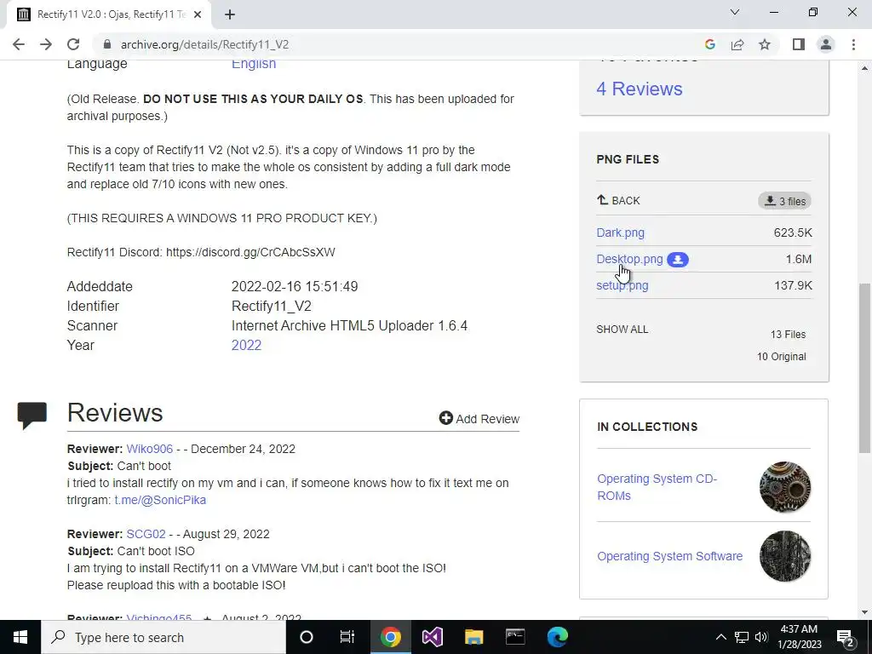
Task: Open the browser side panel
Action: (799, 44)
